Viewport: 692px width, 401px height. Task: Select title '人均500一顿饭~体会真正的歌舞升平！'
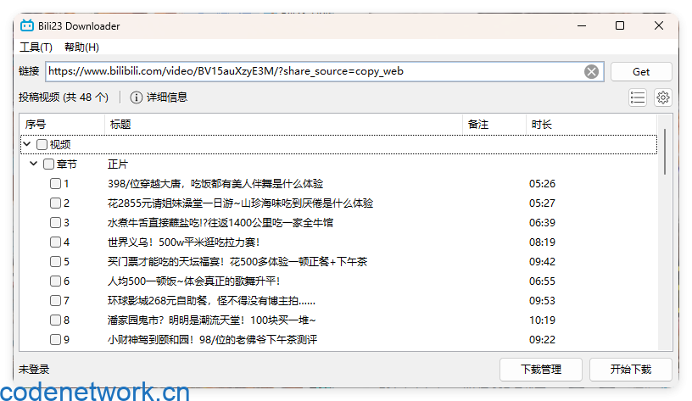click(193, 281)
